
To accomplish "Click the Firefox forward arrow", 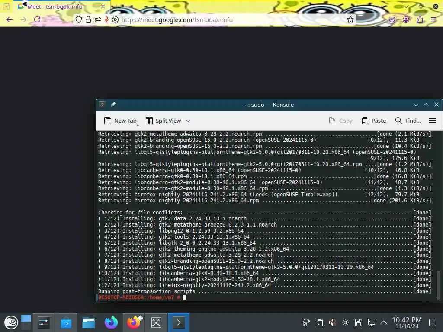I will point(23,19).
